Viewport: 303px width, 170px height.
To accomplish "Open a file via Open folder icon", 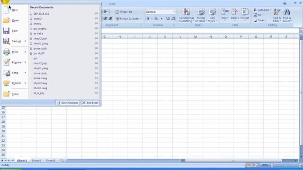I will [6, 20].
